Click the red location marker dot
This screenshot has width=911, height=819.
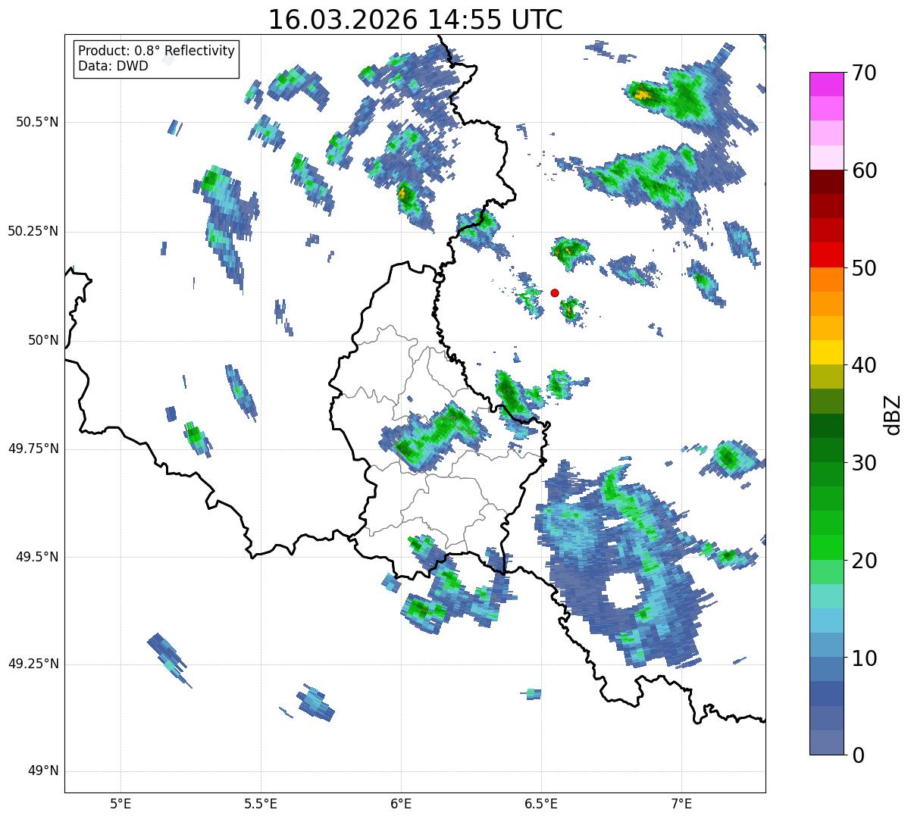pos(555,292)
